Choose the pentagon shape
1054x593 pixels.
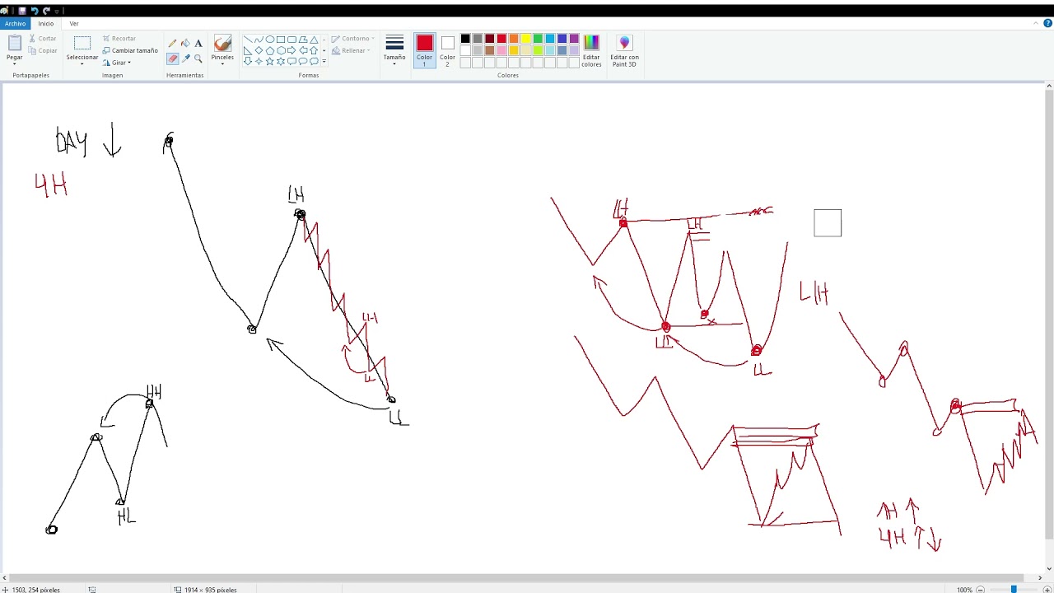coord(269,50)
